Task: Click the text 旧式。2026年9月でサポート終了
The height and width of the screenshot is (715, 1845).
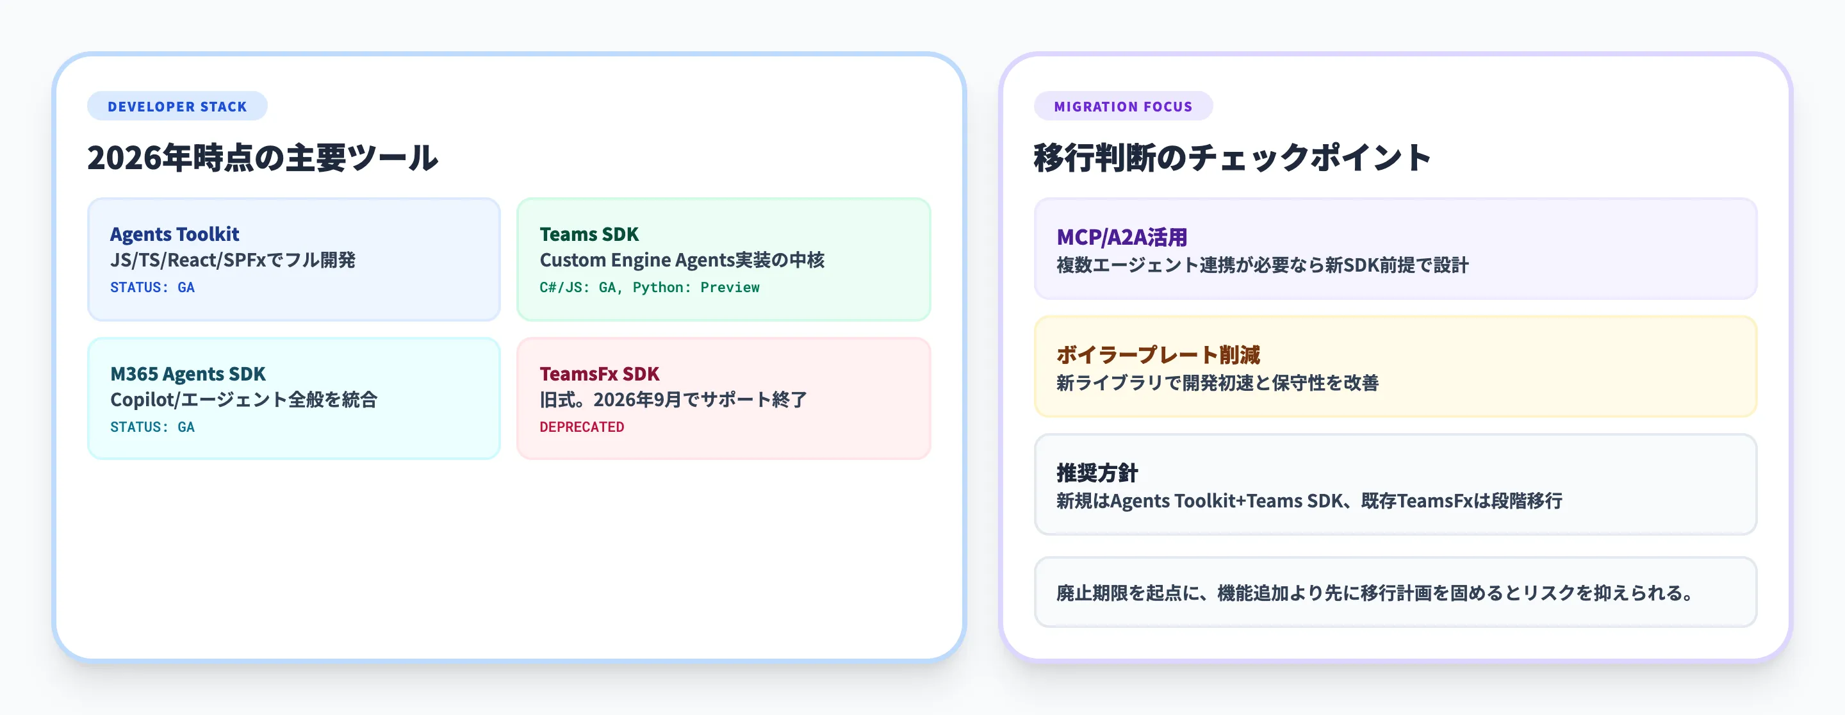Action: coord(673,399)
